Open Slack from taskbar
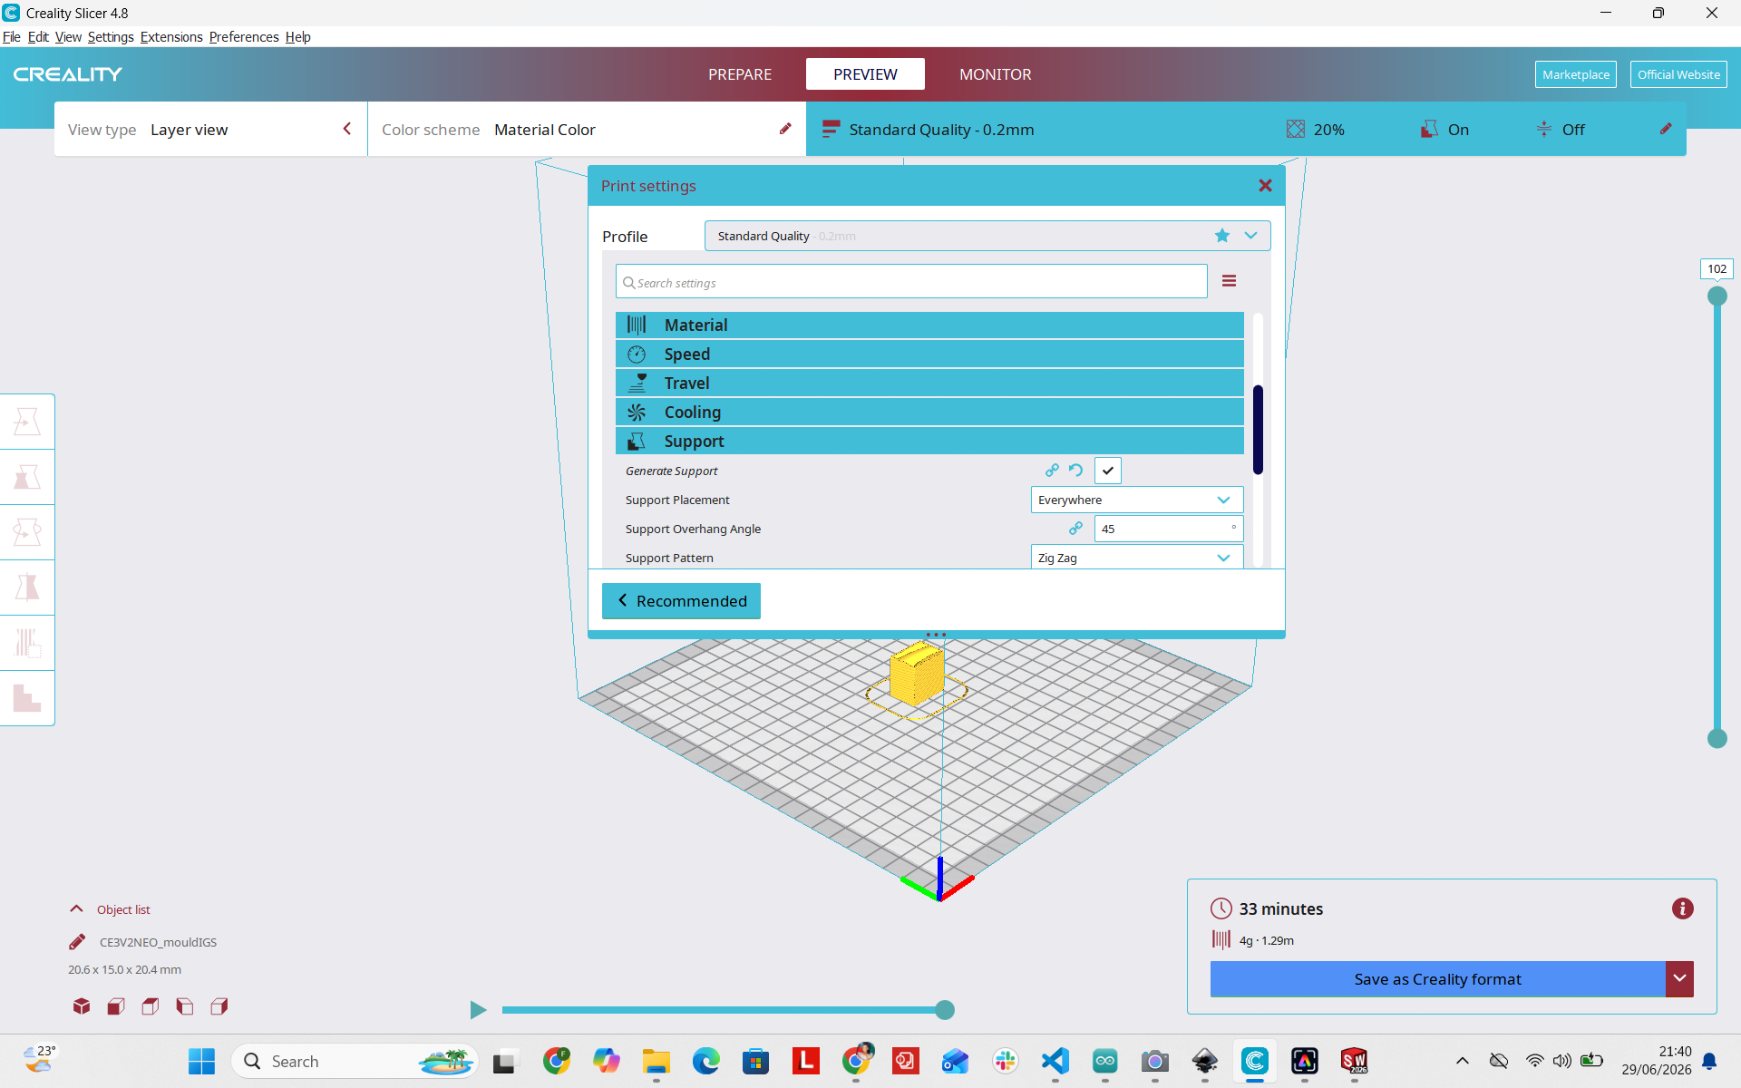The height and width of the screenshot is (1088, 1741). (1006, 1061)
